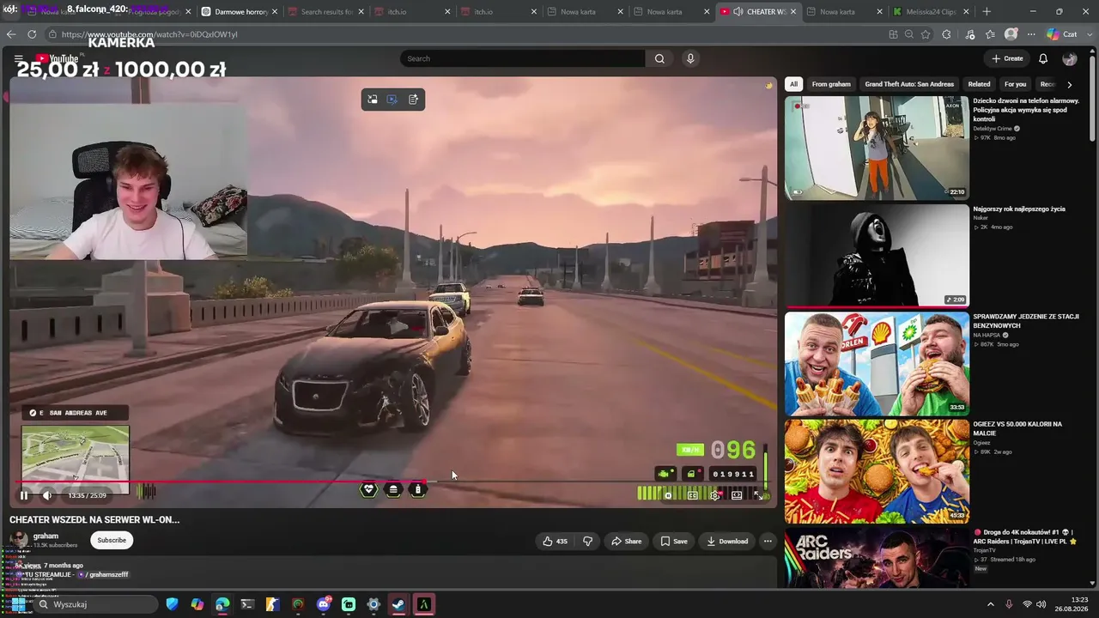Open Terminal from the taskbar

pyautogui.click(x=247, y=604)
